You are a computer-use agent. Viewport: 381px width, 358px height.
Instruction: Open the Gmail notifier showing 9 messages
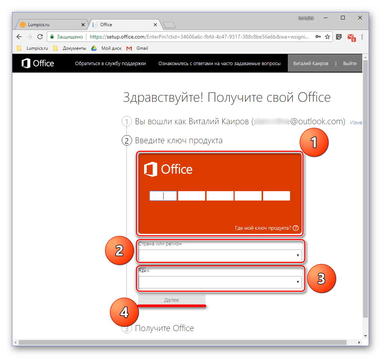(351, 37)
